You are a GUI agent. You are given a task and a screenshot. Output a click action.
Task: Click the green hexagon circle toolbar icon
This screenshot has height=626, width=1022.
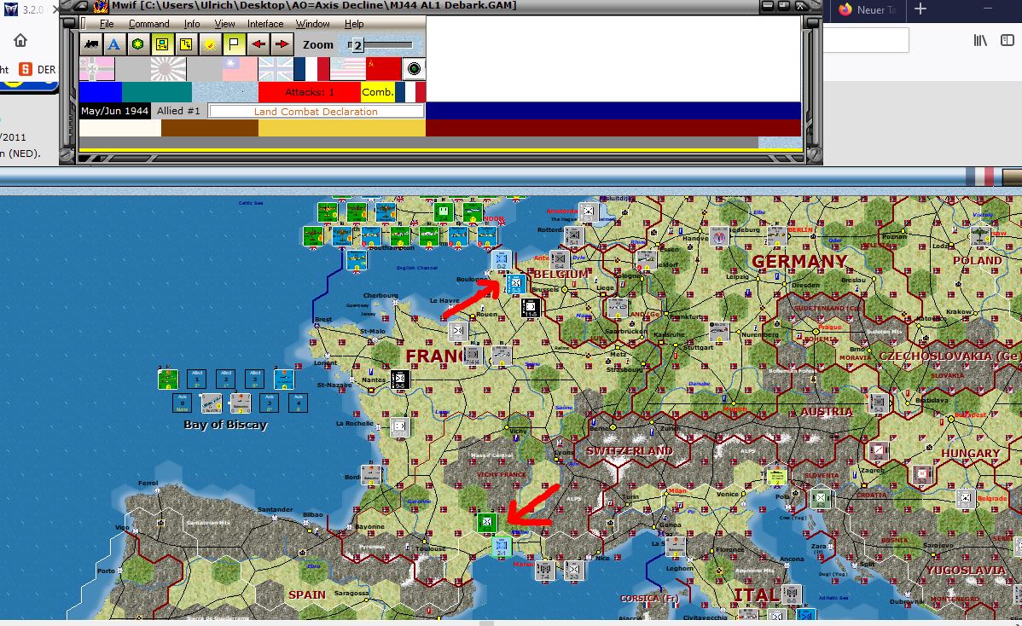point(137,44)
